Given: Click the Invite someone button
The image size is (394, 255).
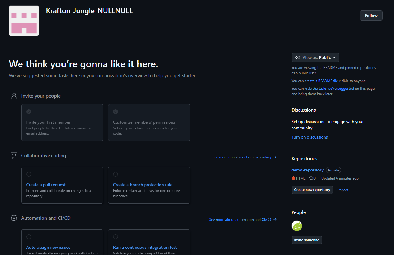Looking at the screenshot, I should pos(307,240).
